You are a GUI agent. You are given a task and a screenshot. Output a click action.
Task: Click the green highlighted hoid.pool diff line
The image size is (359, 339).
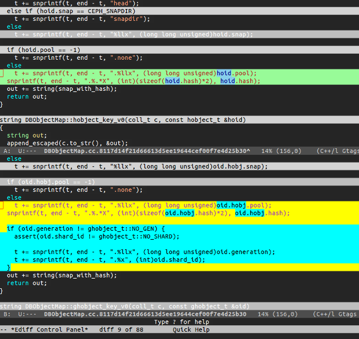180,73
